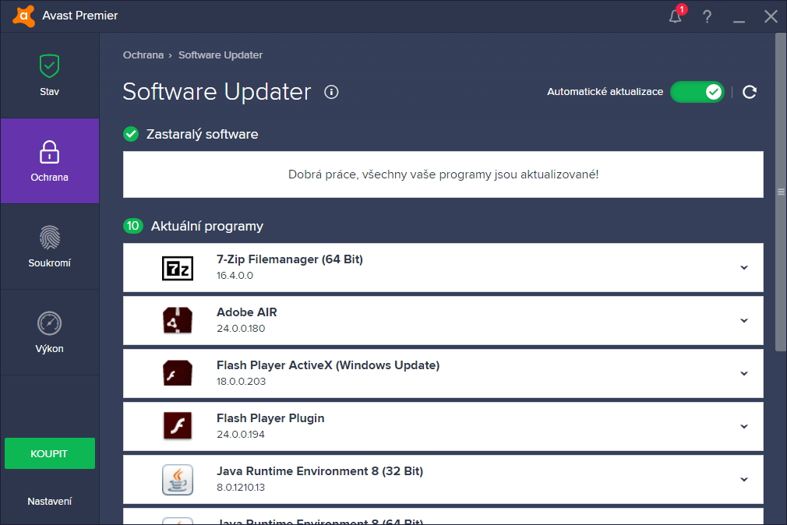Open help via question mark icon

(708, 16)
